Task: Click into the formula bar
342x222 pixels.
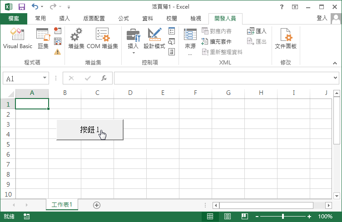Action: click(223, 78)
